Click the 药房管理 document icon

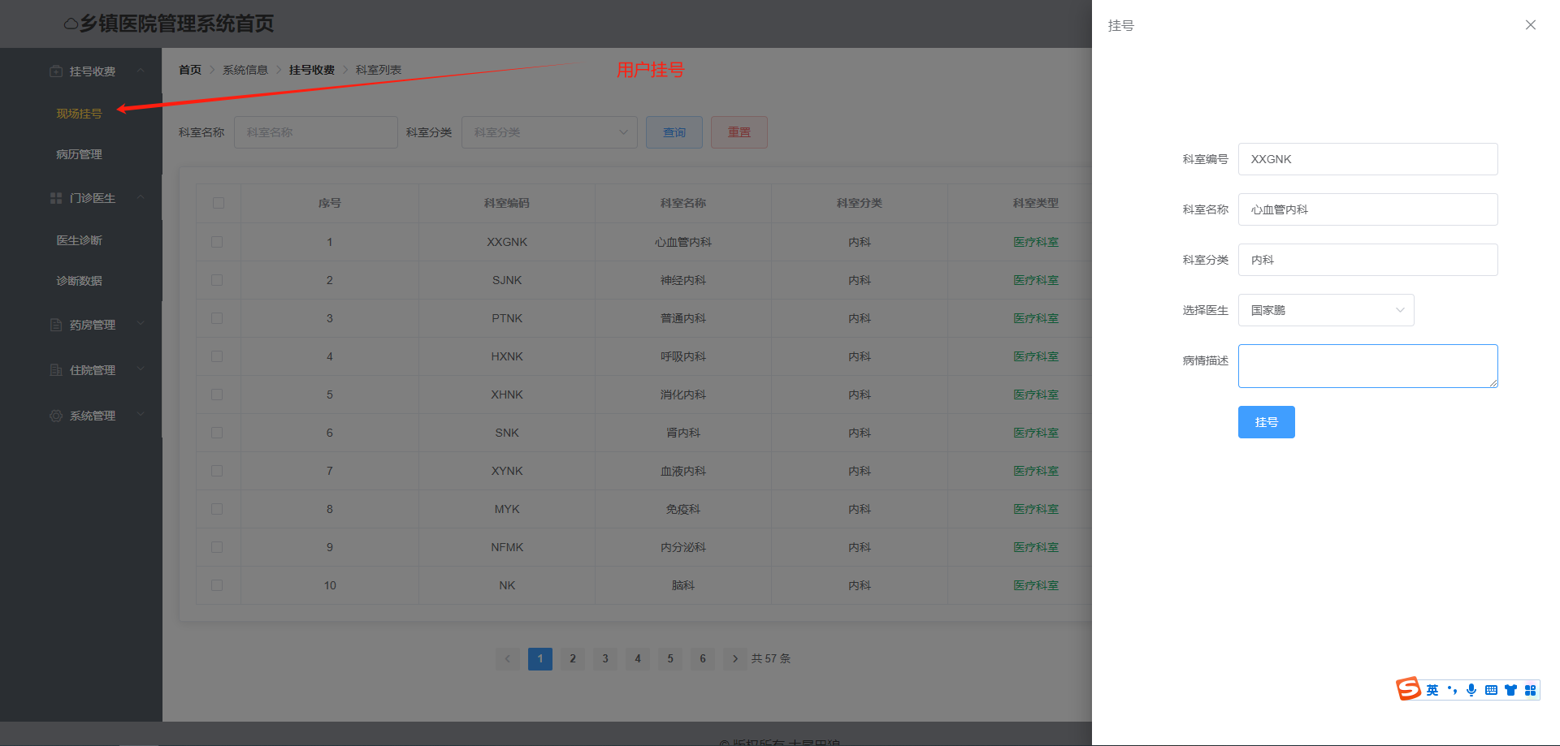point(56,325)
